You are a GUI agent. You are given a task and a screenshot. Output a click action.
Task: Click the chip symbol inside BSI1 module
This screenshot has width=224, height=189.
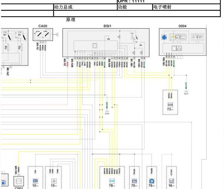tap(95, 46)
